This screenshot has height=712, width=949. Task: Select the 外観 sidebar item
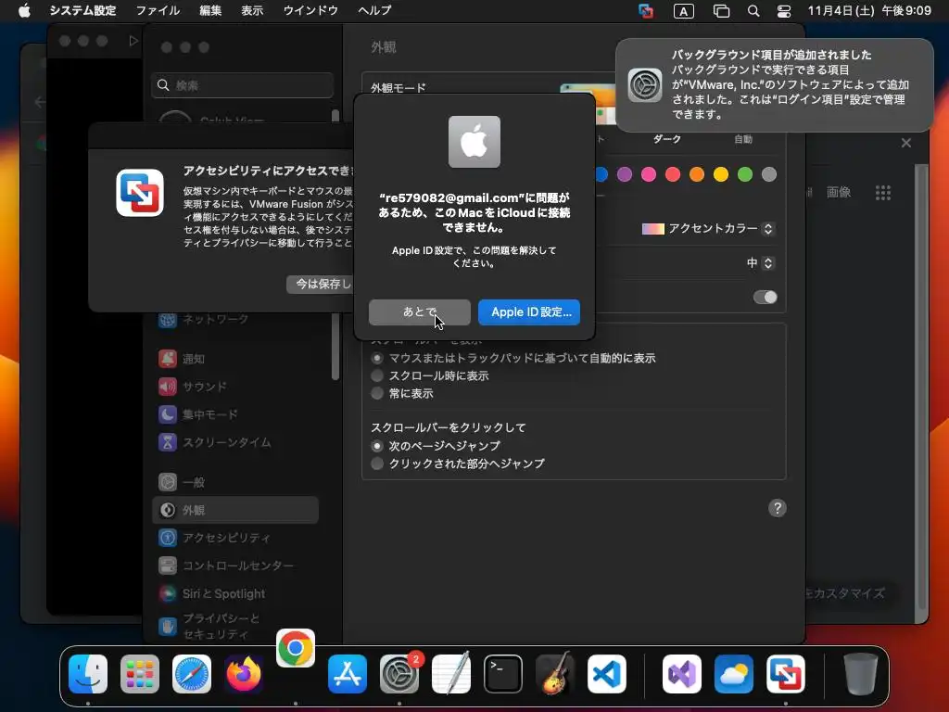click(x=235, y=510)
